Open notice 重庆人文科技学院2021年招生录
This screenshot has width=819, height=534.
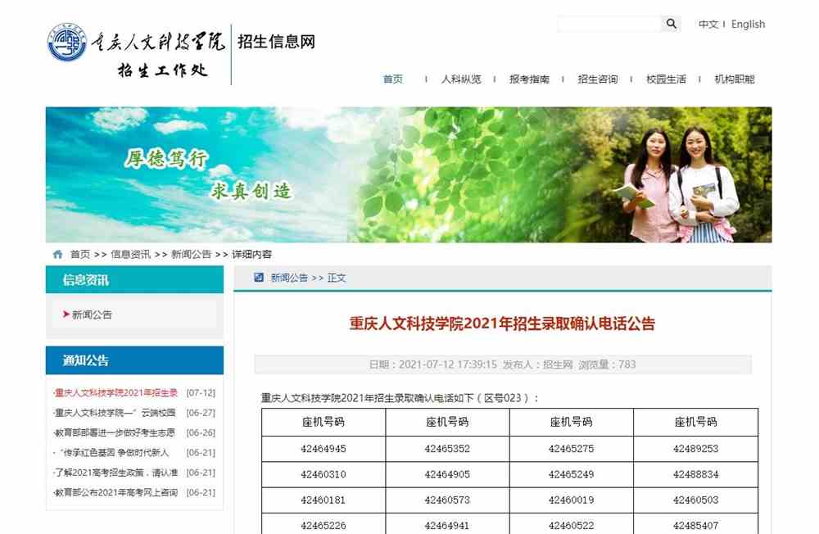click(116, 393)
